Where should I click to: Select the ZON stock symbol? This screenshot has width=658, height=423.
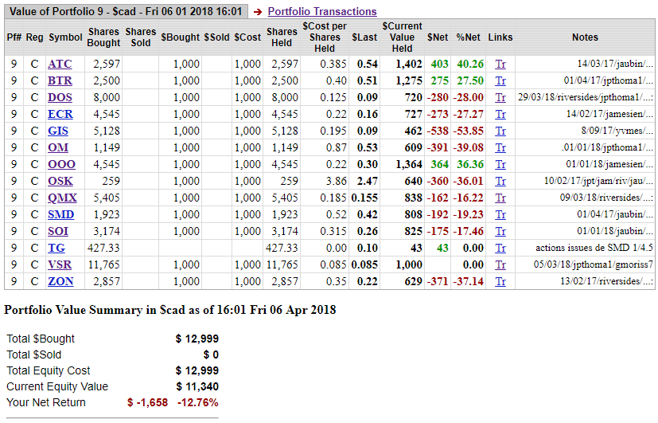click(60, 281)
